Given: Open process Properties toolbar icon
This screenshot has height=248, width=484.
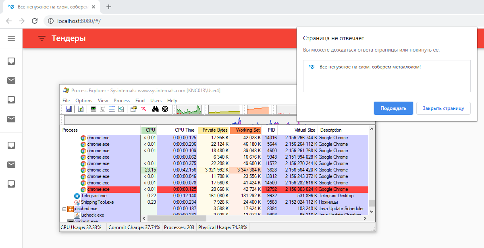Looking at the screenshot, I should (133, 109).
